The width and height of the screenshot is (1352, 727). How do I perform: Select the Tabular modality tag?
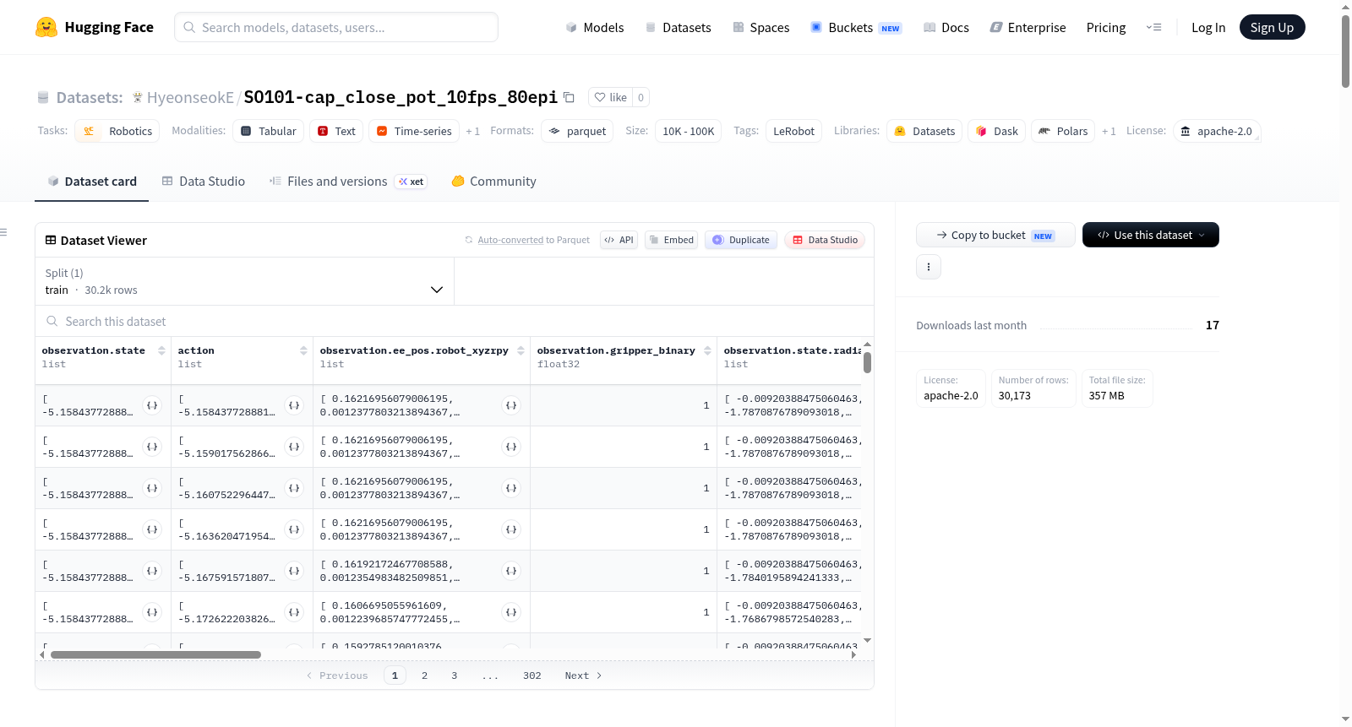[269, 131]
